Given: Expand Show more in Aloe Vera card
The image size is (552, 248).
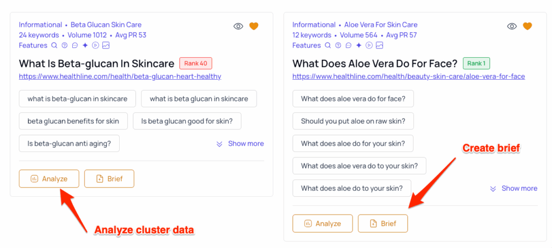Looking at the screenshot, I should [514, 188].
